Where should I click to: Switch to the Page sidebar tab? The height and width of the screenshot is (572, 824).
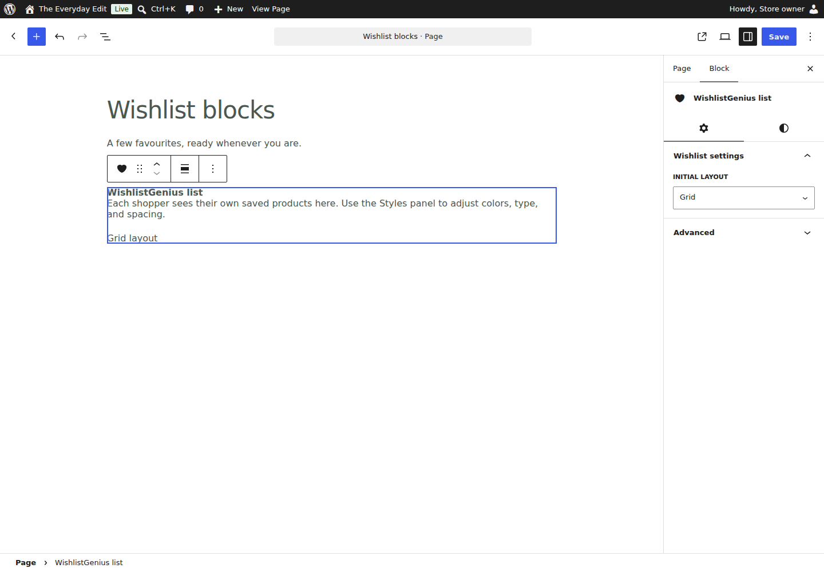point(682,69)
